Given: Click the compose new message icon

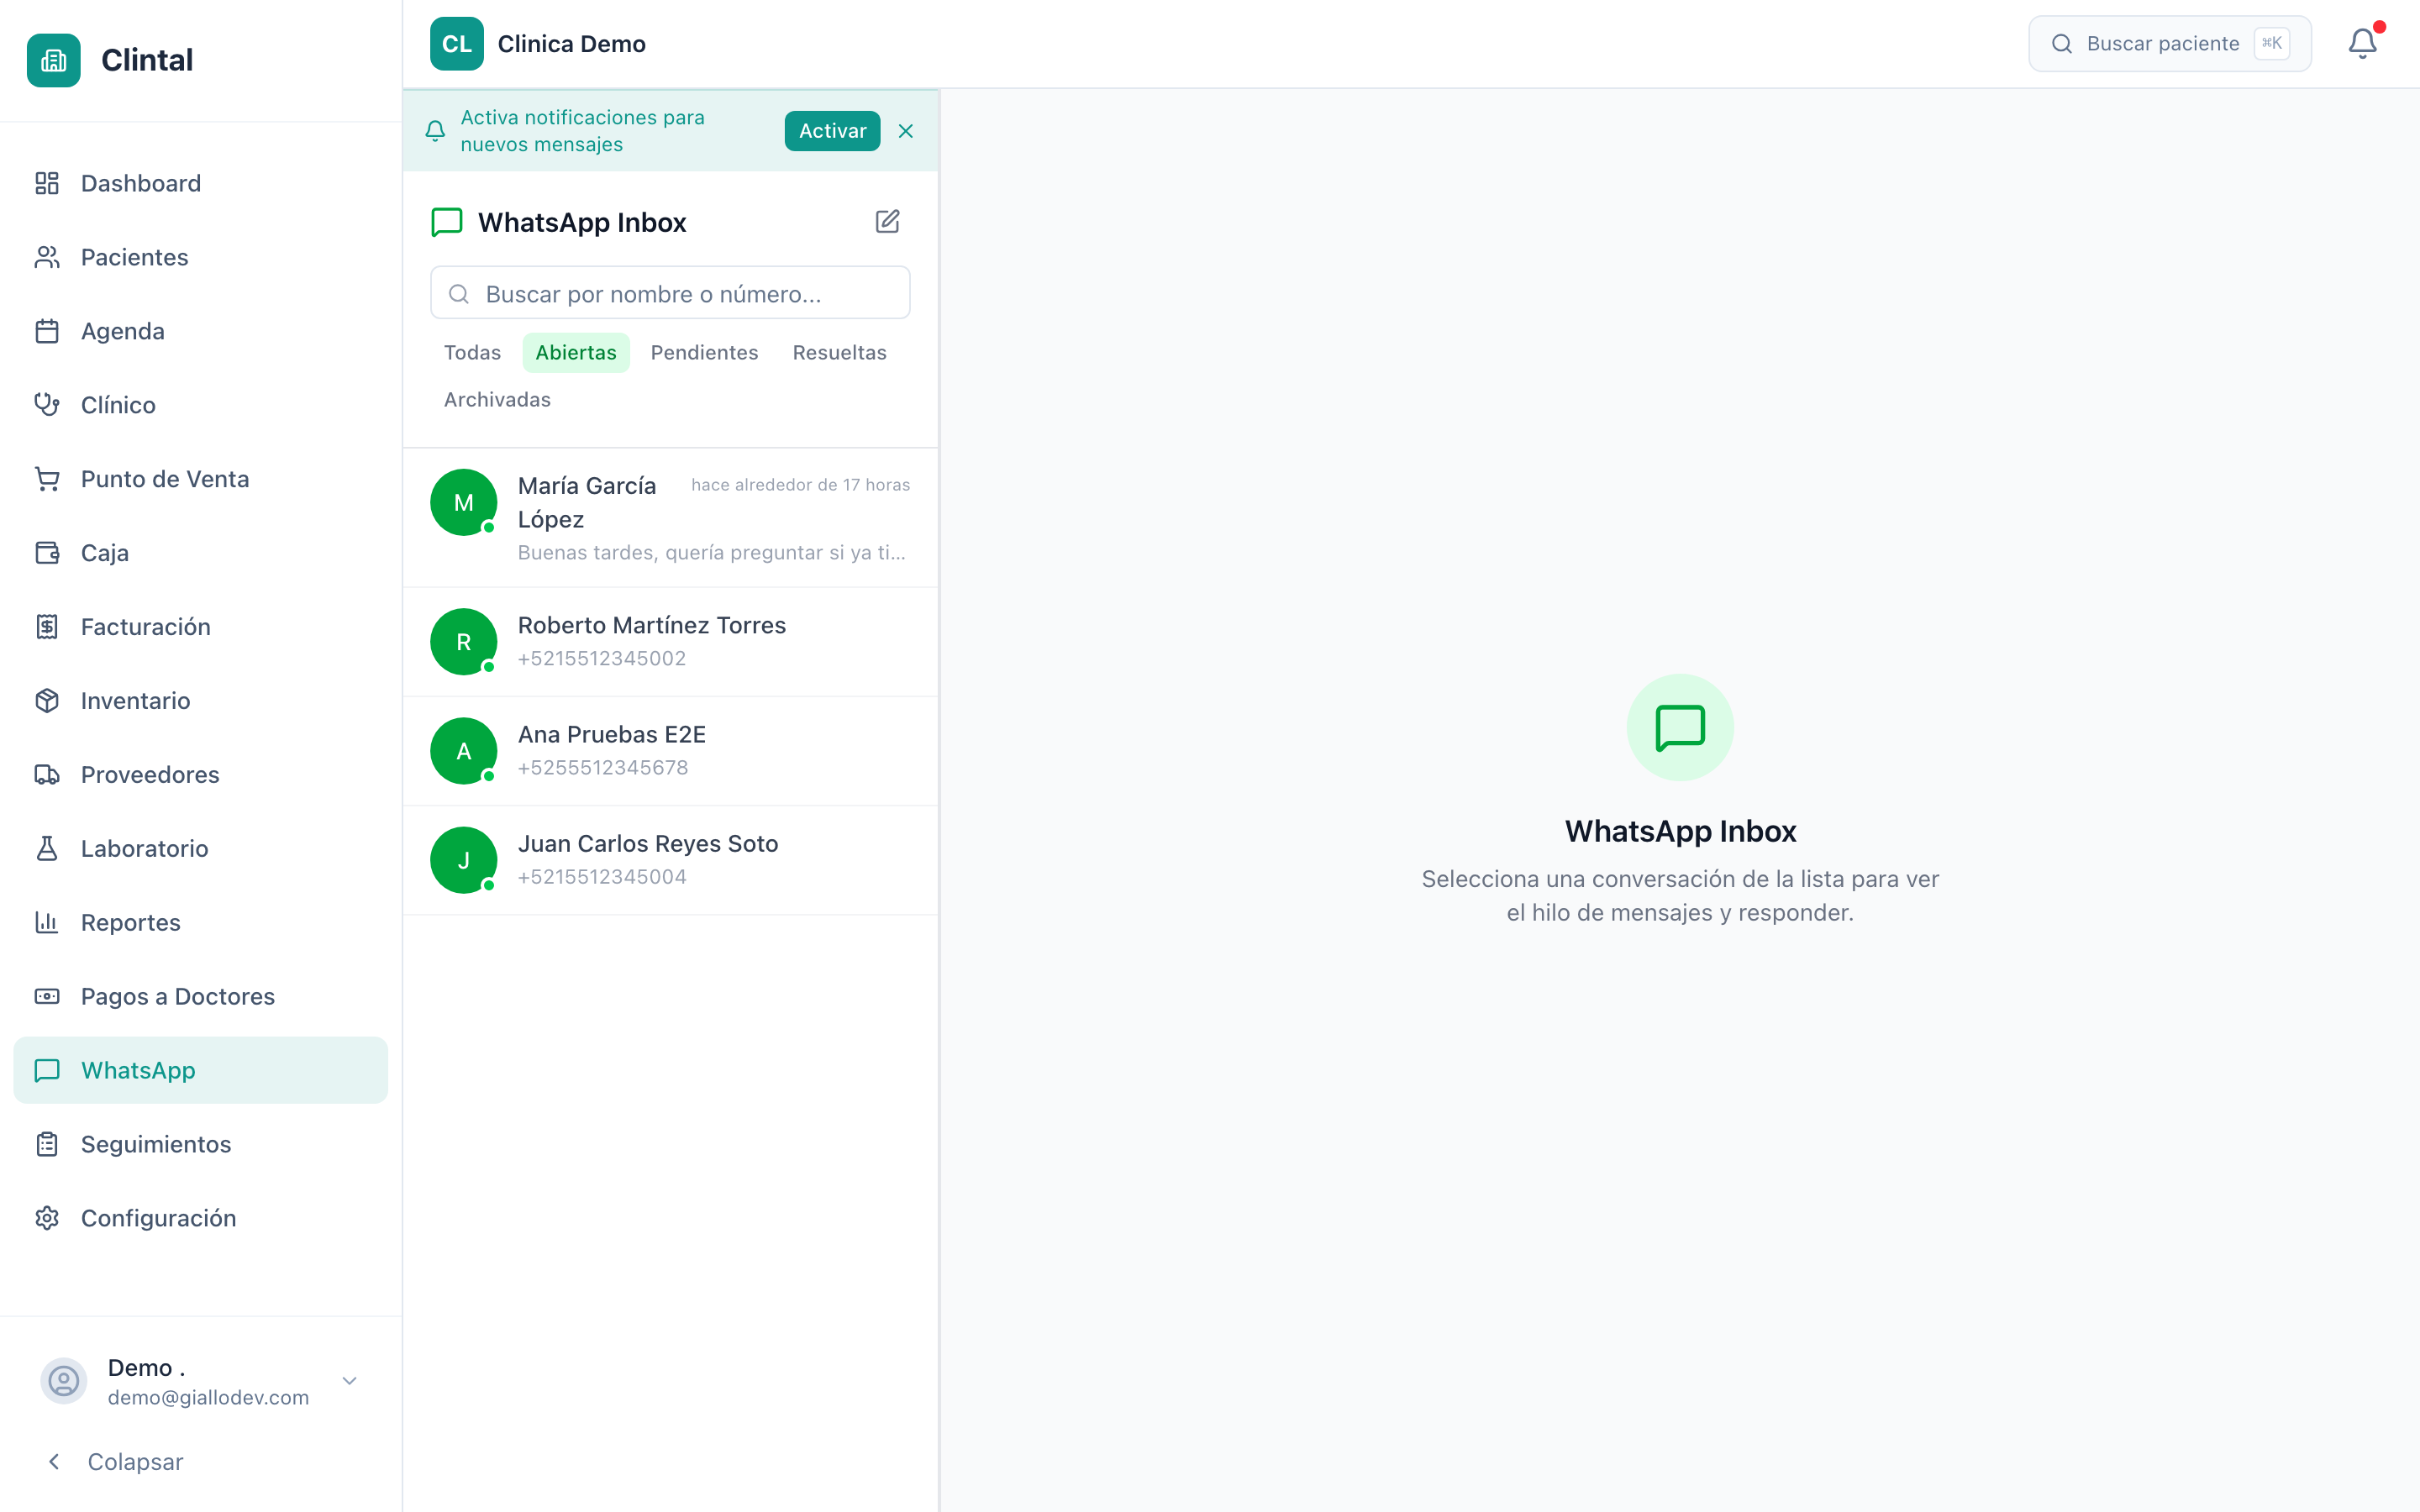Looking at the screenshot, I should coord(888,221).
